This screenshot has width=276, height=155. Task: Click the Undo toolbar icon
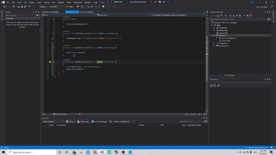29,7
